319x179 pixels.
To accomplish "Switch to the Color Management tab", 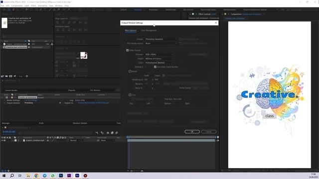I will click(x=149, y=30).
